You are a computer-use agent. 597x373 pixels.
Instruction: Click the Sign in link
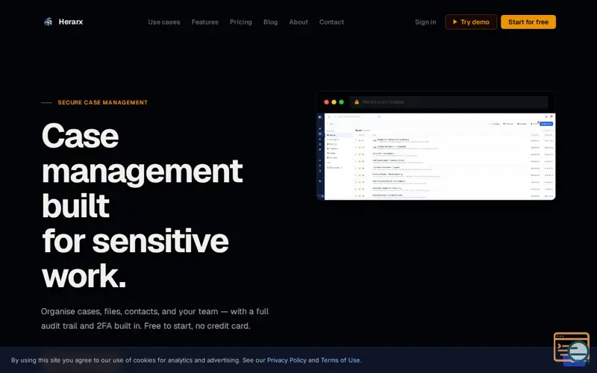[x=425, y=22]
